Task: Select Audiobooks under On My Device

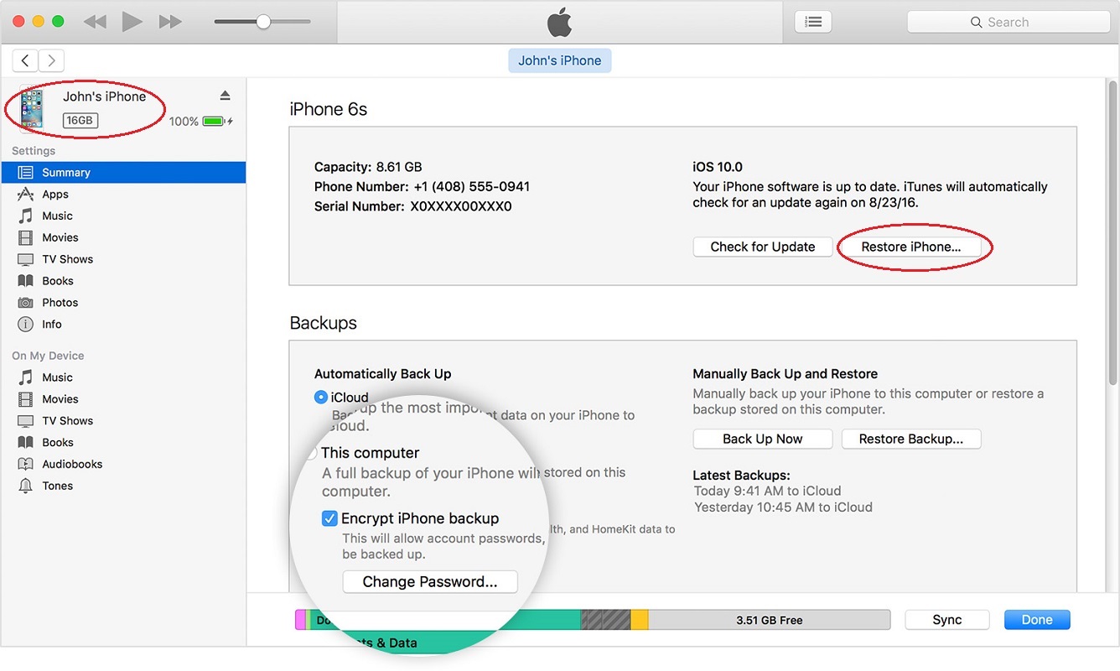Action: (x=72, y=465)
